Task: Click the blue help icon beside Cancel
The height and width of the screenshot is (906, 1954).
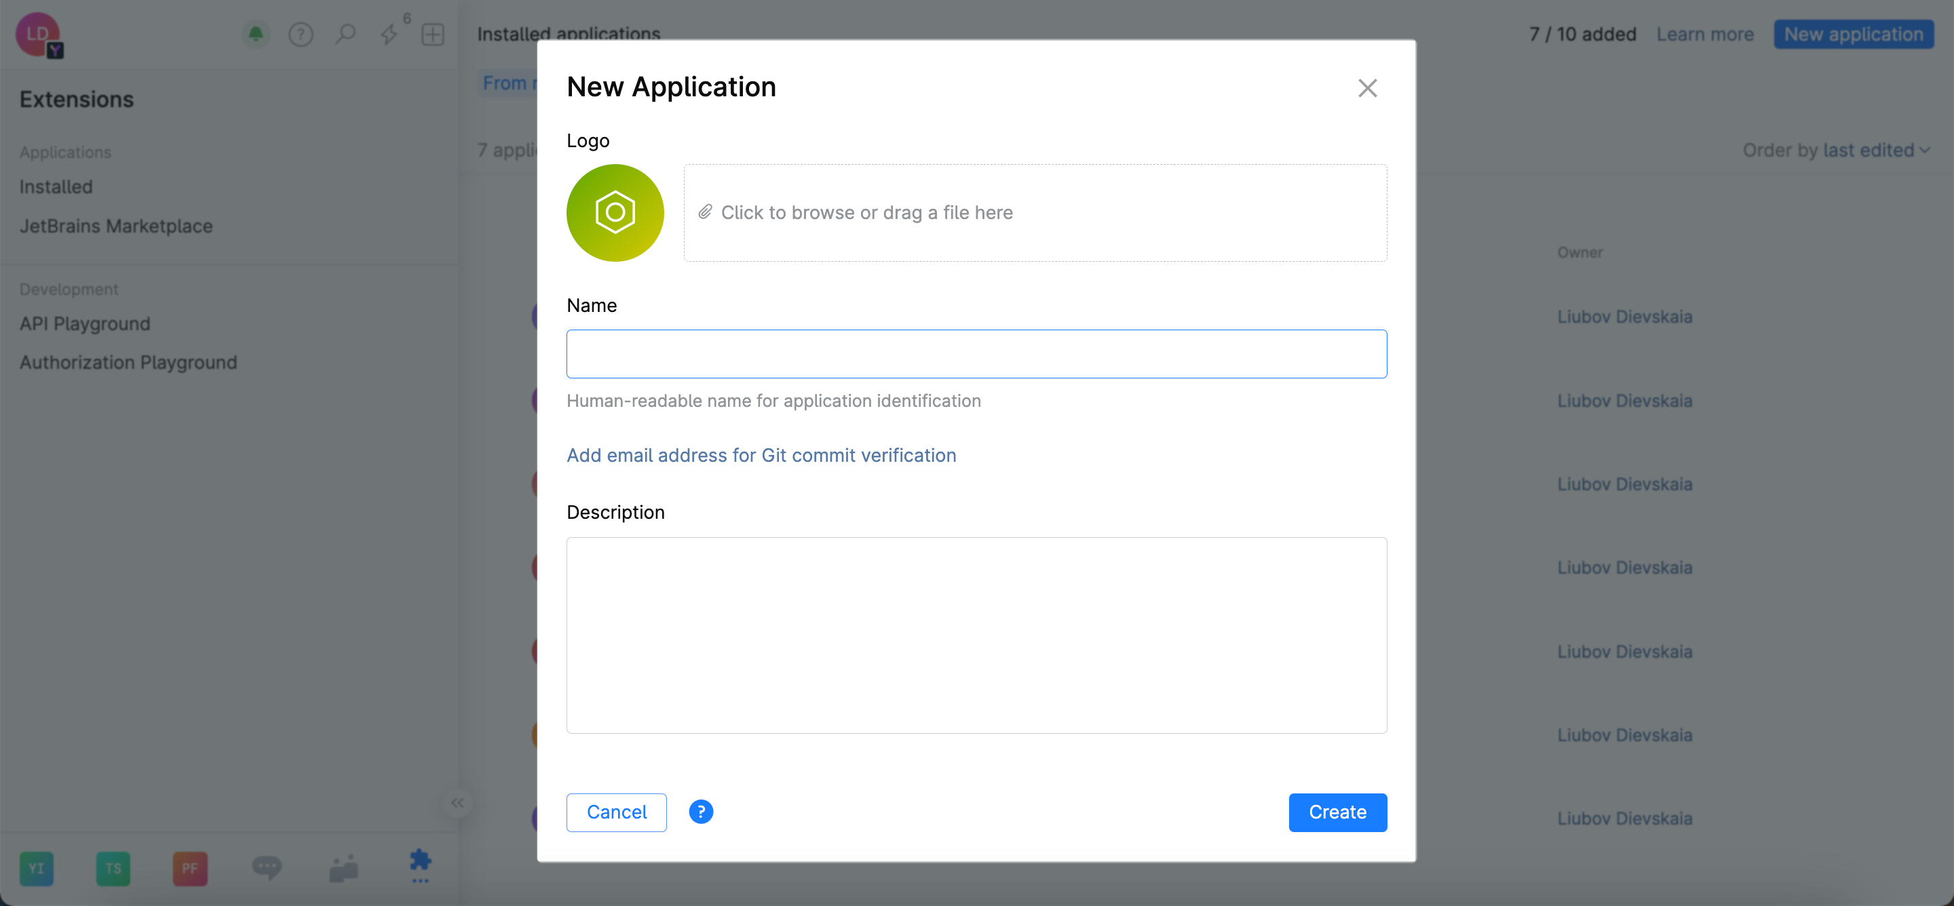Action: tap(700, 812)
